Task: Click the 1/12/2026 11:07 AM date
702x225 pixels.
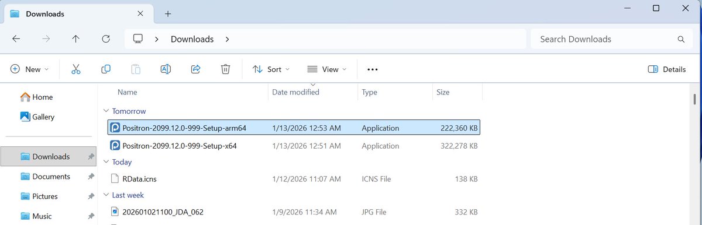Action: point(307,178)
